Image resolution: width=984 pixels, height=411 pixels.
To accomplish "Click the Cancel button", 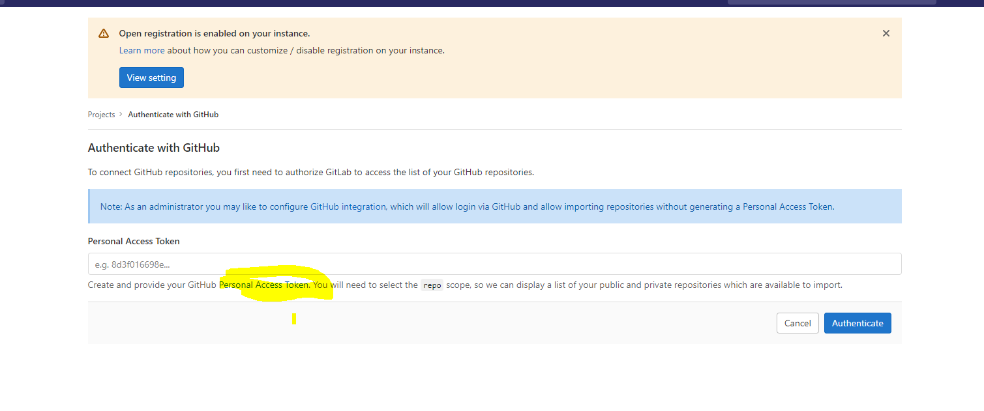I will 798,323.
